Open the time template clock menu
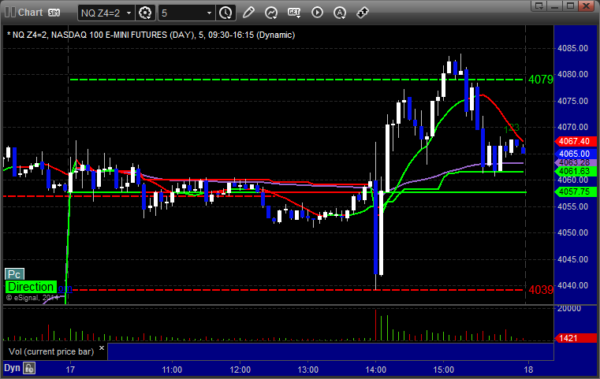Image resolution: width=600 pixels, height=379 pixels. [225, 13]
